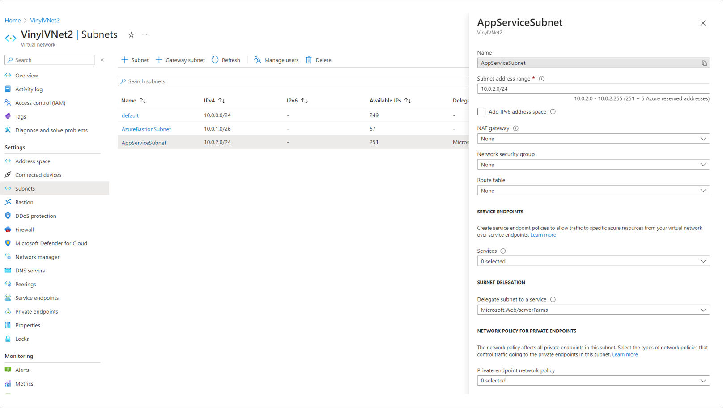The height and width of the screenshot is (408, 723).
Task: Click Delete in the toolbar
Action: coord(319,60)
